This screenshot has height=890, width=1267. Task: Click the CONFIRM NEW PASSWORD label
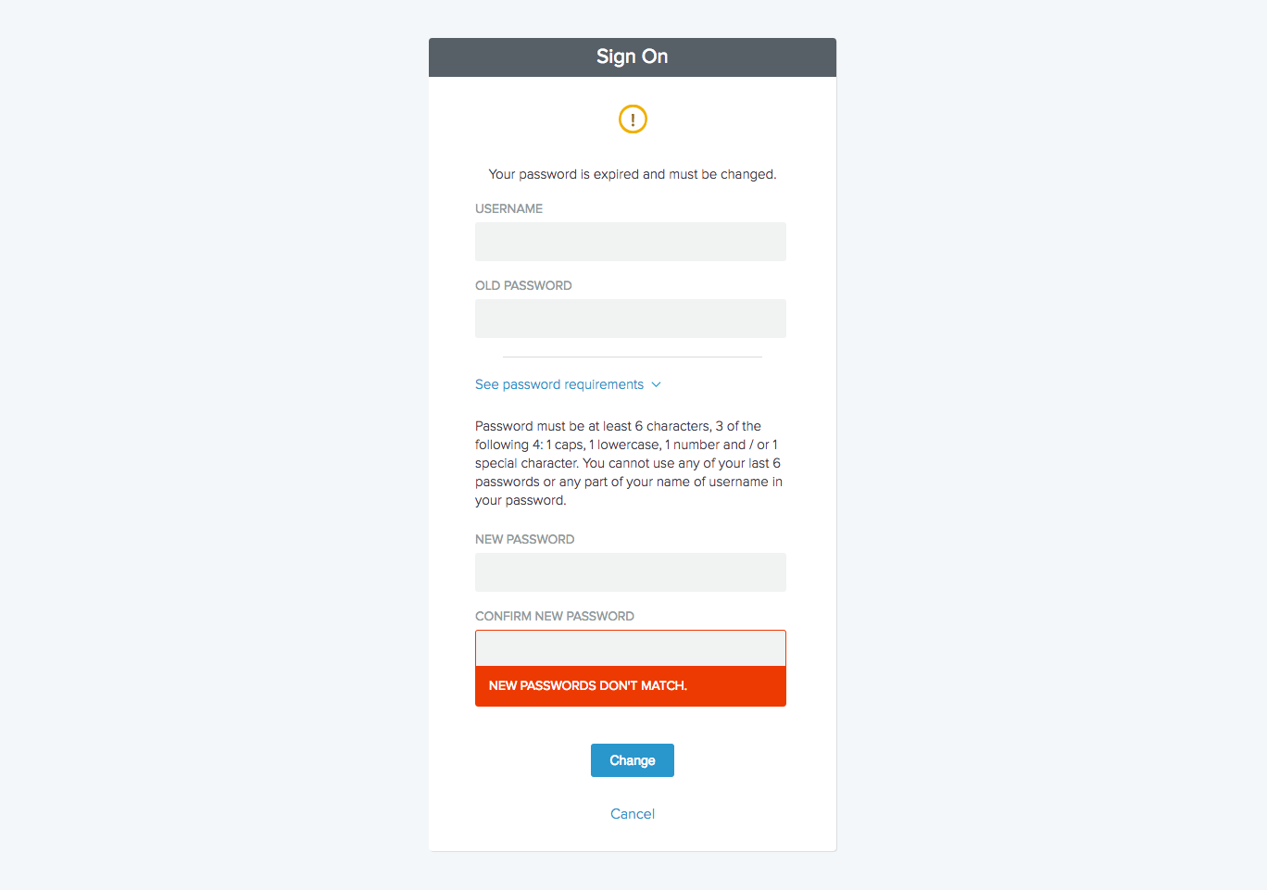[x=554, y=616]
